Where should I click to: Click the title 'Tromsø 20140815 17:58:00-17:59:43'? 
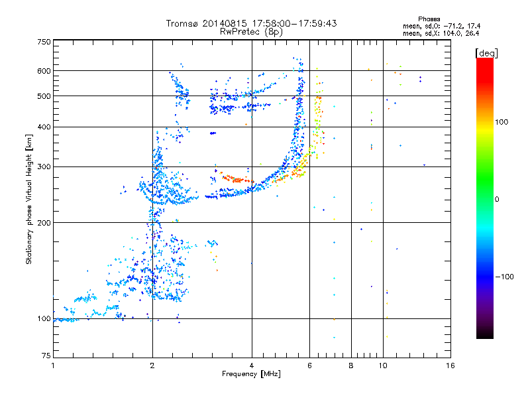pyautogui.click(x=252, y=23)
